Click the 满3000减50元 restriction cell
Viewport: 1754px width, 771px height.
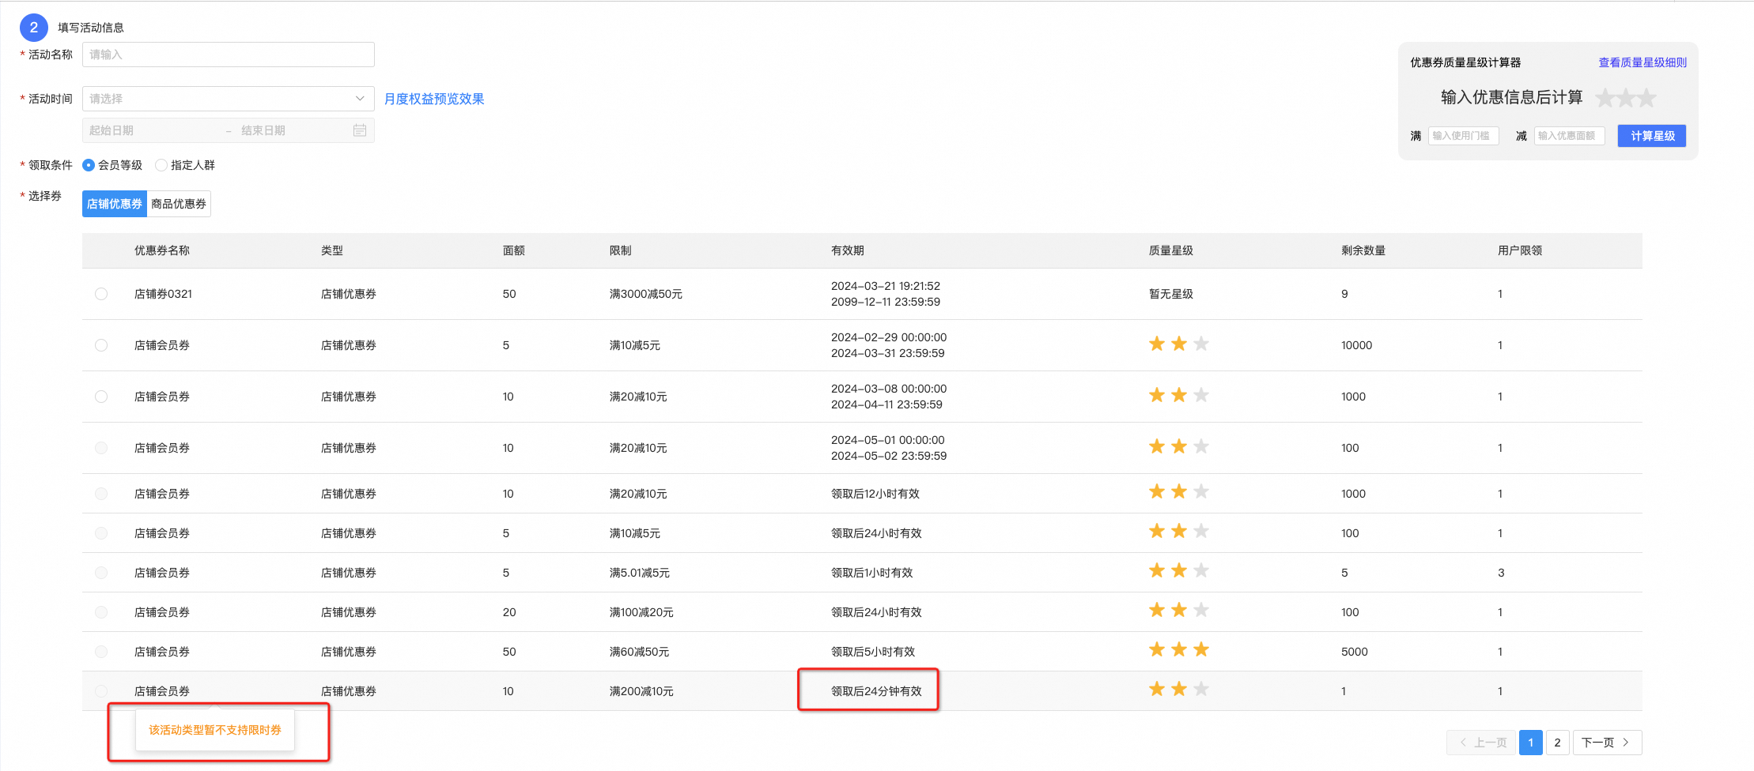pos(646,294)
